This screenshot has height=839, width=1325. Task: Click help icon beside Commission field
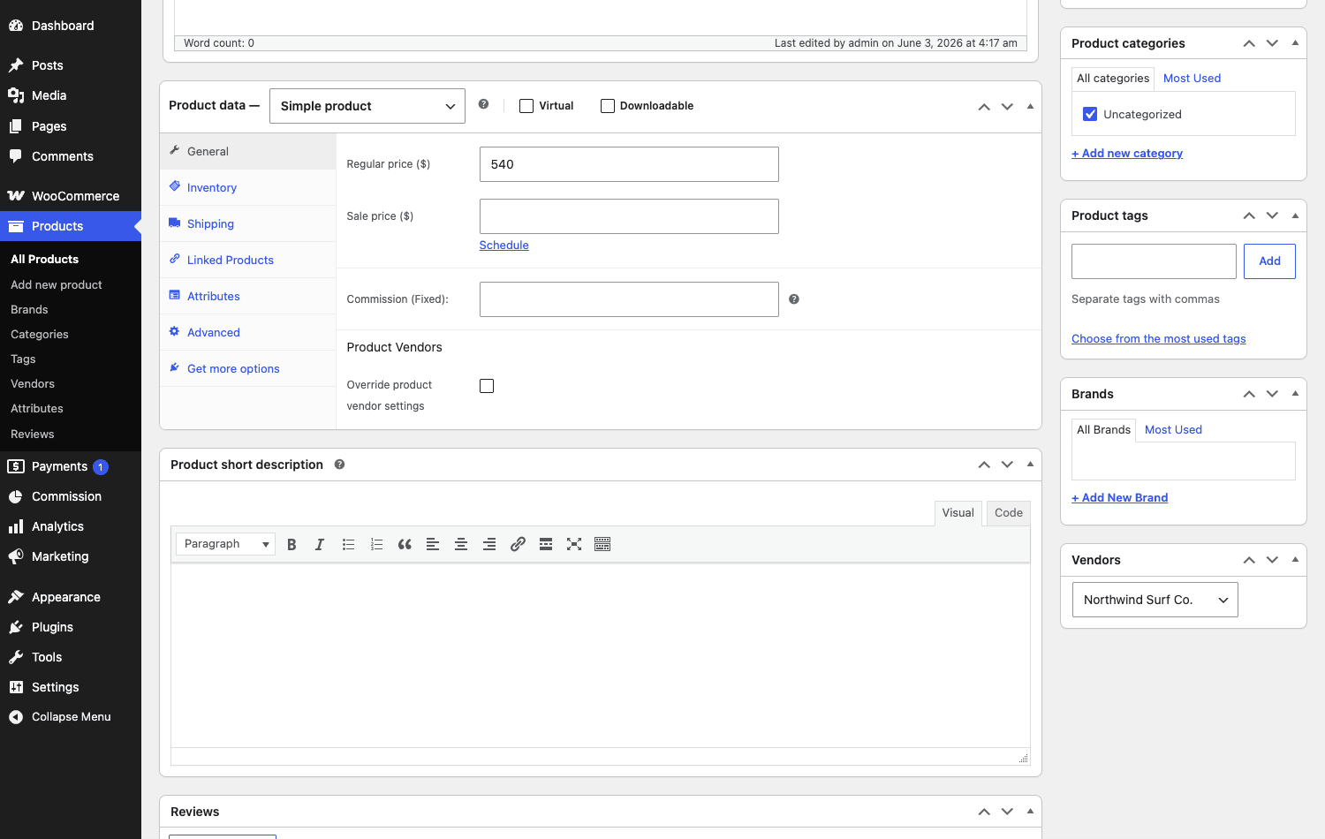[x=794, y=299]
